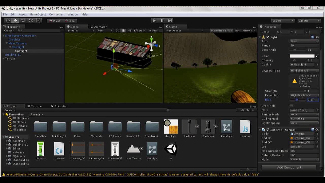Select the New Terrain asset
The height and width of the screenshot is (183, 325).
pyautogui.click(x=134, y=151)
